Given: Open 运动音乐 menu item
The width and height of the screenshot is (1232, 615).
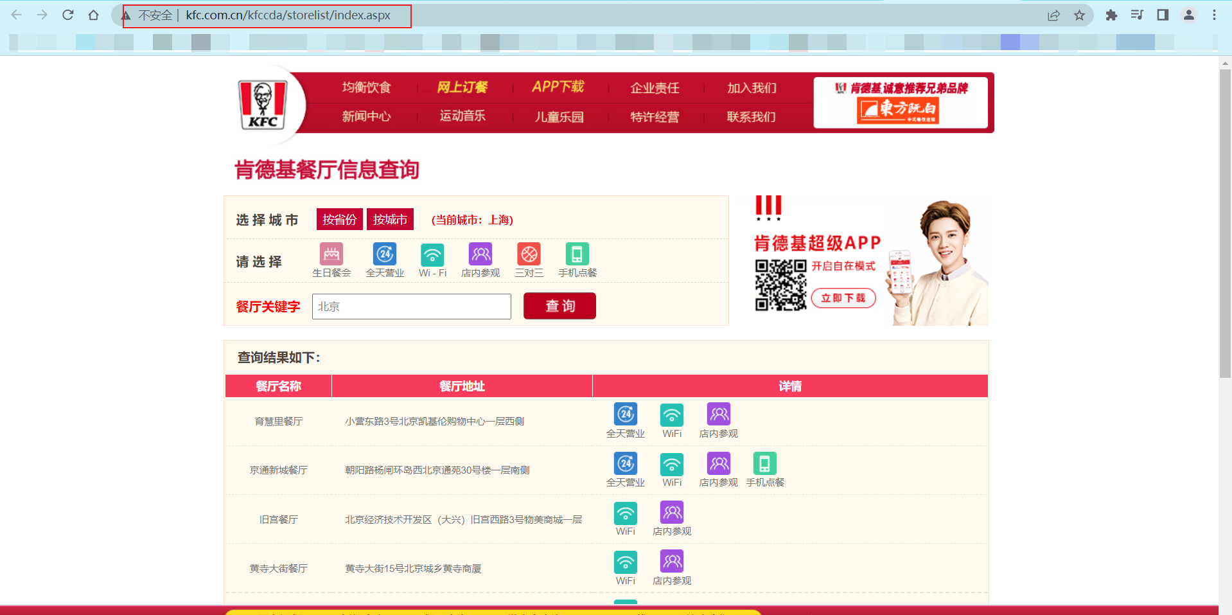Looking at the screenshot, I should pyautogui.click(x=462, y=116).
